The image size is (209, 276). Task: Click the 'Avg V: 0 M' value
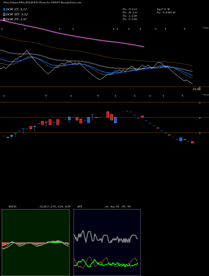pos(163,9)
